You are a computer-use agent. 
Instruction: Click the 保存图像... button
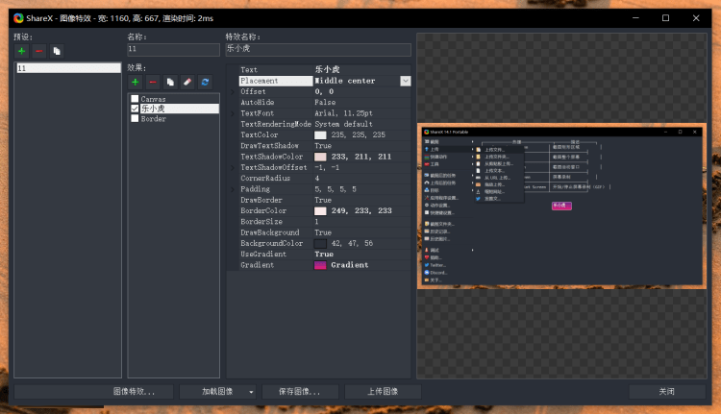pos(300,392)
